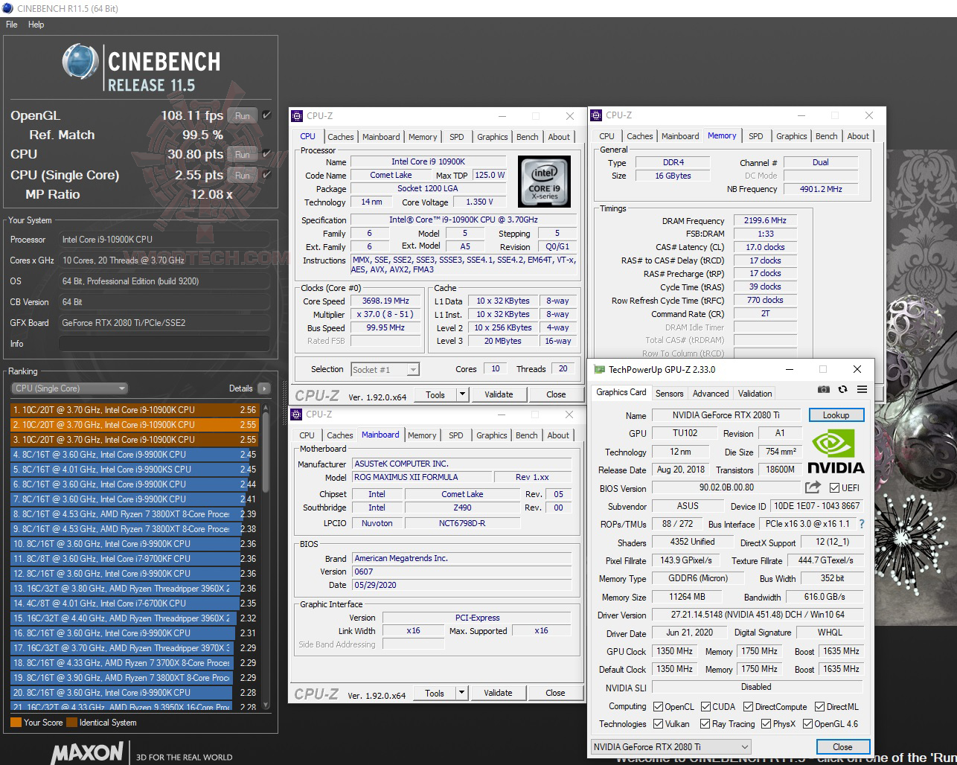Click the BIOS export share icon

(x=813, y=487)
